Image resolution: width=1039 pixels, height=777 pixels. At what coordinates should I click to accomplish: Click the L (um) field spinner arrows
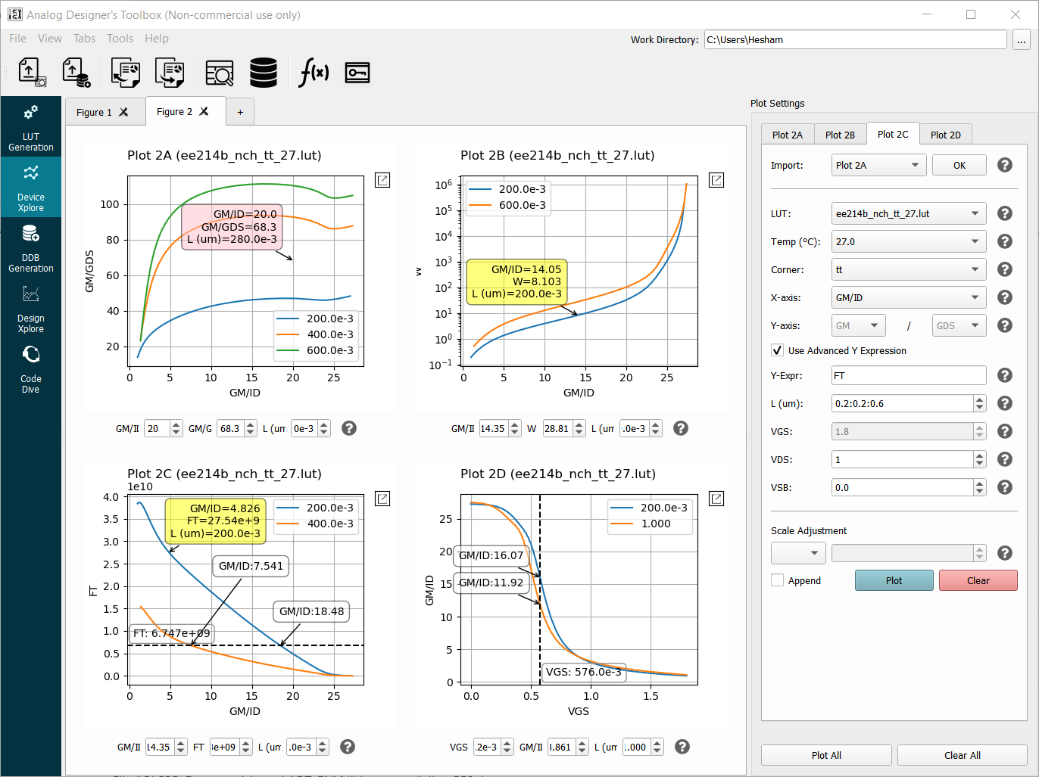[x=980, y=403]
